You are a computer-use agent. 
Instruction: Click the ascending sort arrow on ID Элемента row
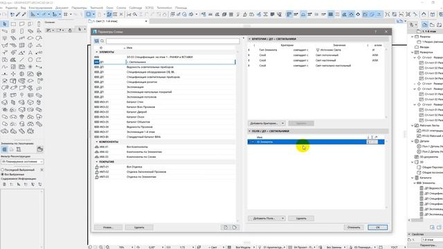pos(368,142)
